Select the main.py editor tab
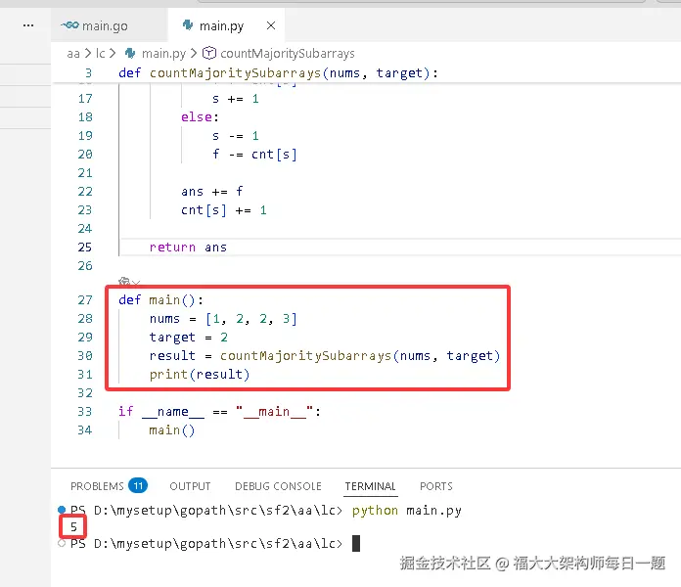 click(x=226, y=25)
